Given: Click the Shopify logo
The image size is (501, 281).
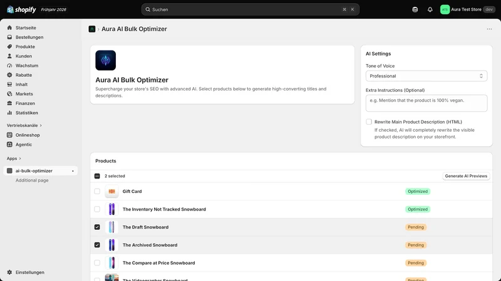Looking at the screenshot, I should (x=21, y=9).
